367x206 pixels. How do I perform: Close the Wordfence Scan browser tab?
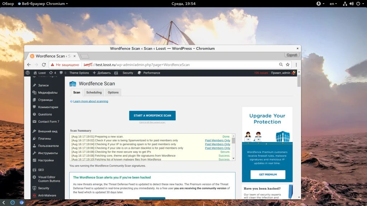click(x=75, y=56)
